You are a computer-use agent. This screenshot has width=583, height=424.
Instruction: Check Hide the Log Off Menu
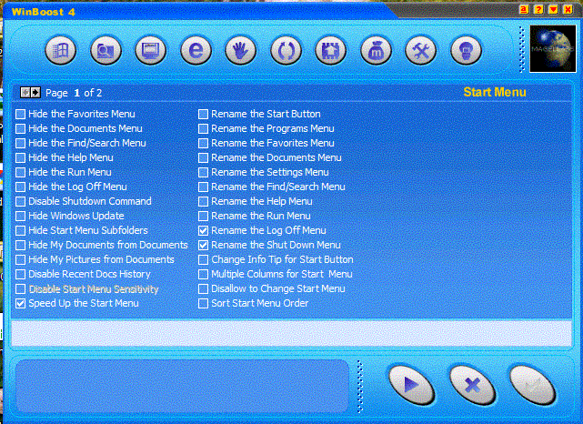pos(20,187)
